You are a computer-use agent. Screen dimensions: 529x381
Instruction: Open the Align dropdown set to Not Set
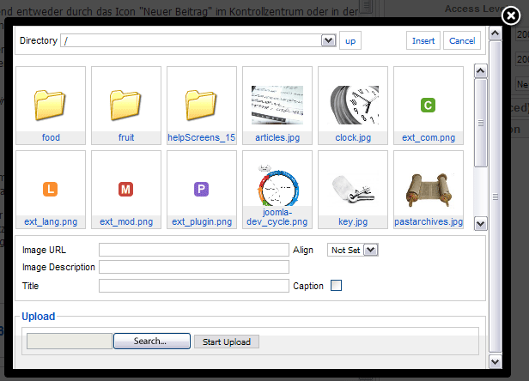pos(353,250)
